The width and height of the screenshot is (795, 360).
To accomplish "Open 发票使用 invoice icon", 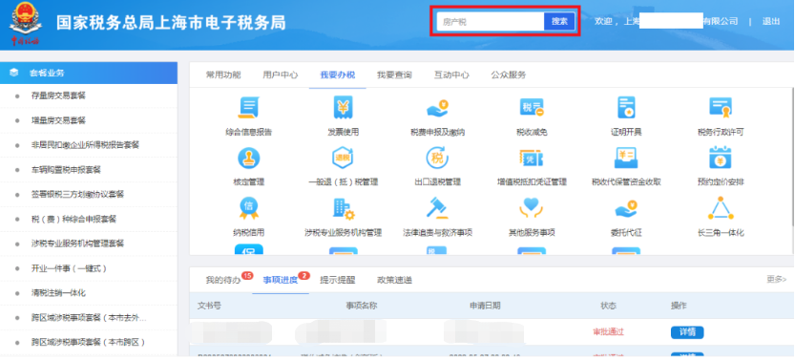I will pyautogui.click(x=344, y=108).
